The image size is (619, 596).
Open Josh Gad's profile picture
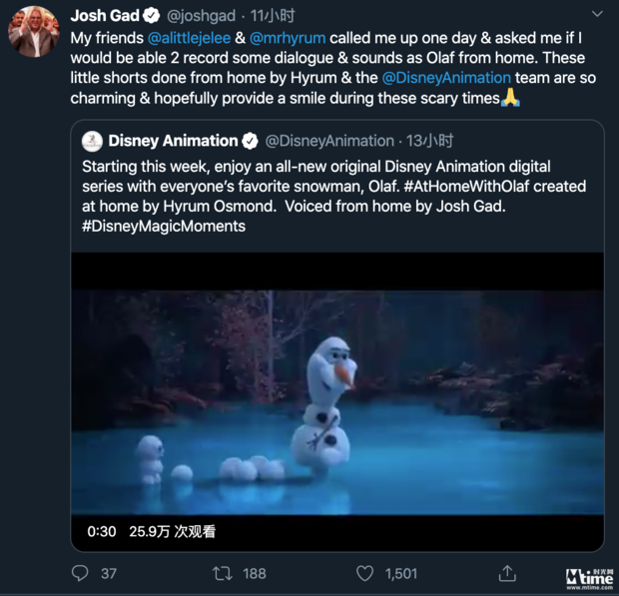pos(34,32)
